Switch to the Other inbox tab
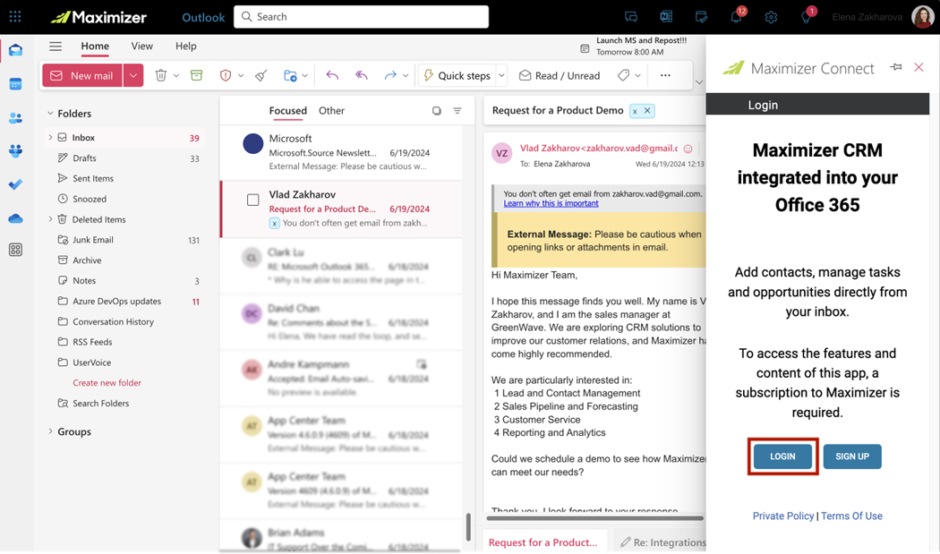Image resolution: width=940 pixels, height=554 pixels. pyautogui.click(x=331, y=110)
